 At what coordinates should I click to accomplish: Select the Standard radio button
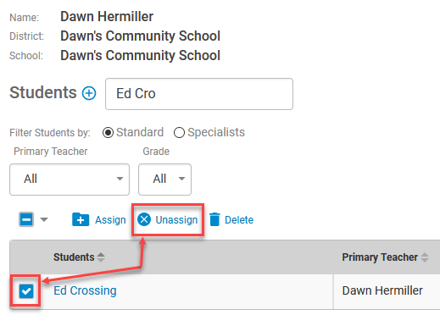click(x=108, y=132)
